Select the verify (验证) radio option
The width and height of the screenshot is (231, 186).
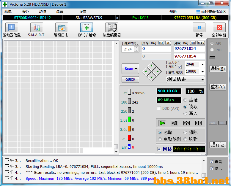185,100
